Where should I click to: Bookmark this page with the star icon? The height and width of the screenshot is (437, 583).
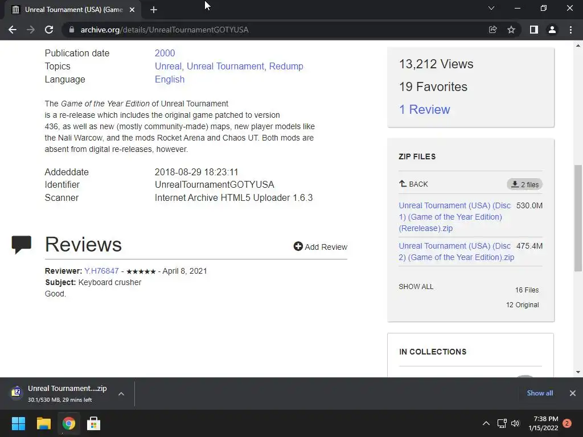point(511,30)
